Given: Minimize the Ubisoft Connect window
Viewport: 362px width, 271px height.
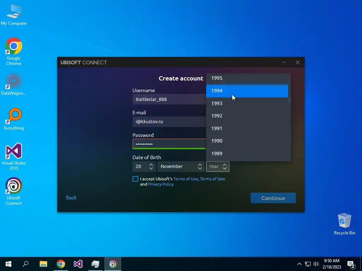Looking at the screenshot, I should click(x=284, y=62).
